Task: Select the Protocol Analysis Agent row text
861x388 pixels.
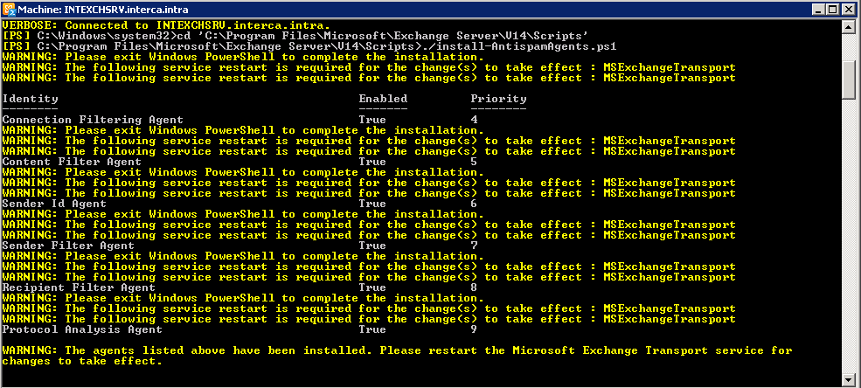Action: (x=82, y=329)
